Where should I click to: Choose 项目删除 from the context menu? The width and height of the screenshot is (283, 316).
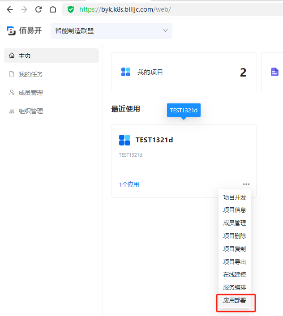coord(235,236)
